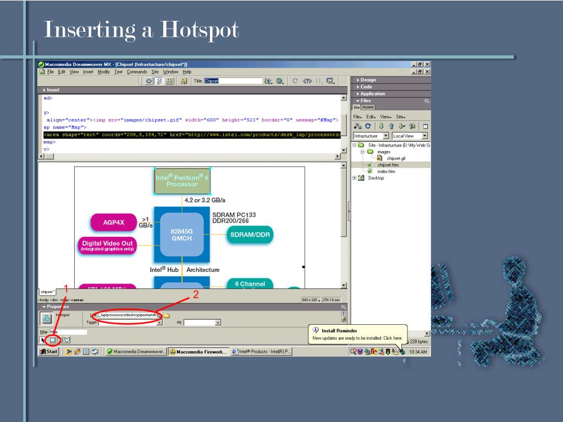Open Code Navigation braces icon
The height and width of the screenshot is (422, 563).
pyautogui.click(x=319, y=81)
